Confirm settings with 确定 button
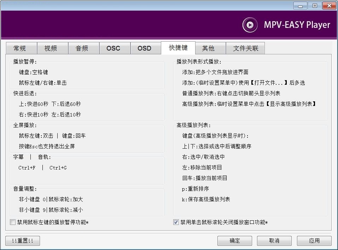This screenshot has height=250, width=338. pos(234,240)
